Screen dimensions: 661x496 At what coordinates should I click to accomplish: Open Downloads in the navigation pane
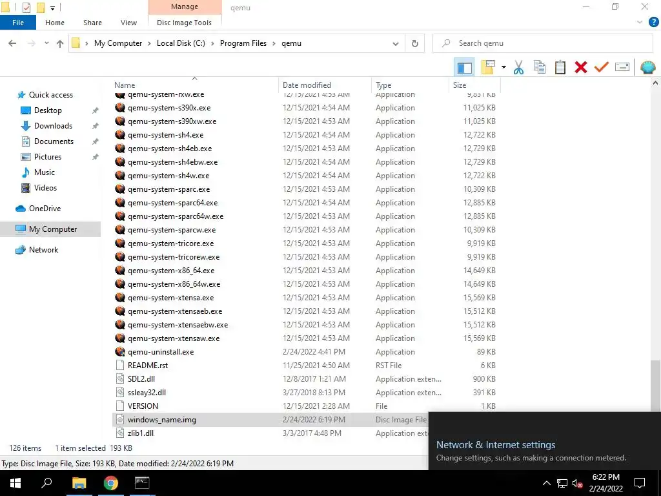point(53,126)
